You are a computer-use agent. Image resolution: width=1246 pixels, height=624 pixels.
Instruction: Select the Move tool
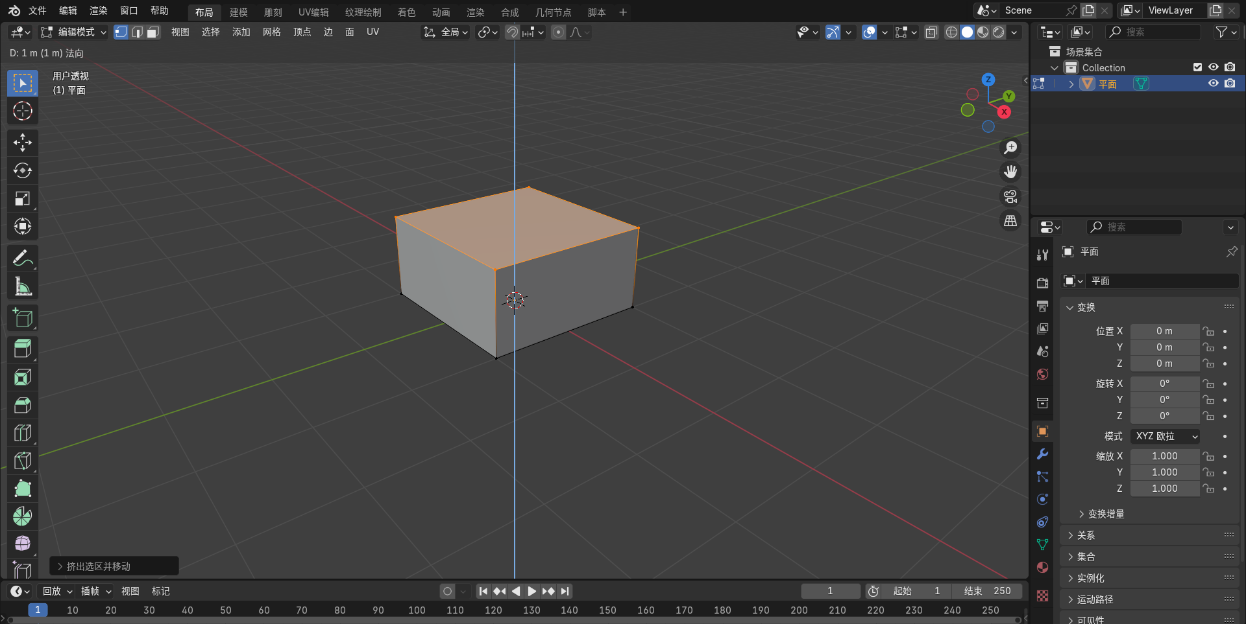23,143
